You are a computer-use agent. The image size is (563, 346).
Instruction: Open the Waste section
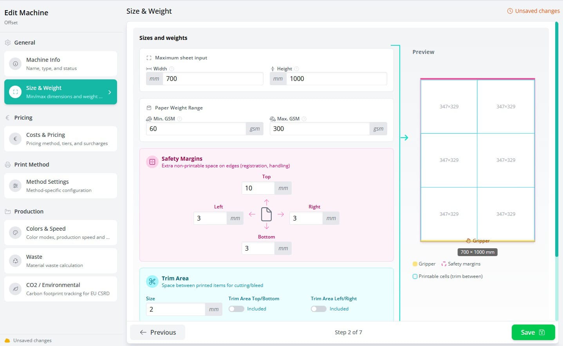click(61, 261)
